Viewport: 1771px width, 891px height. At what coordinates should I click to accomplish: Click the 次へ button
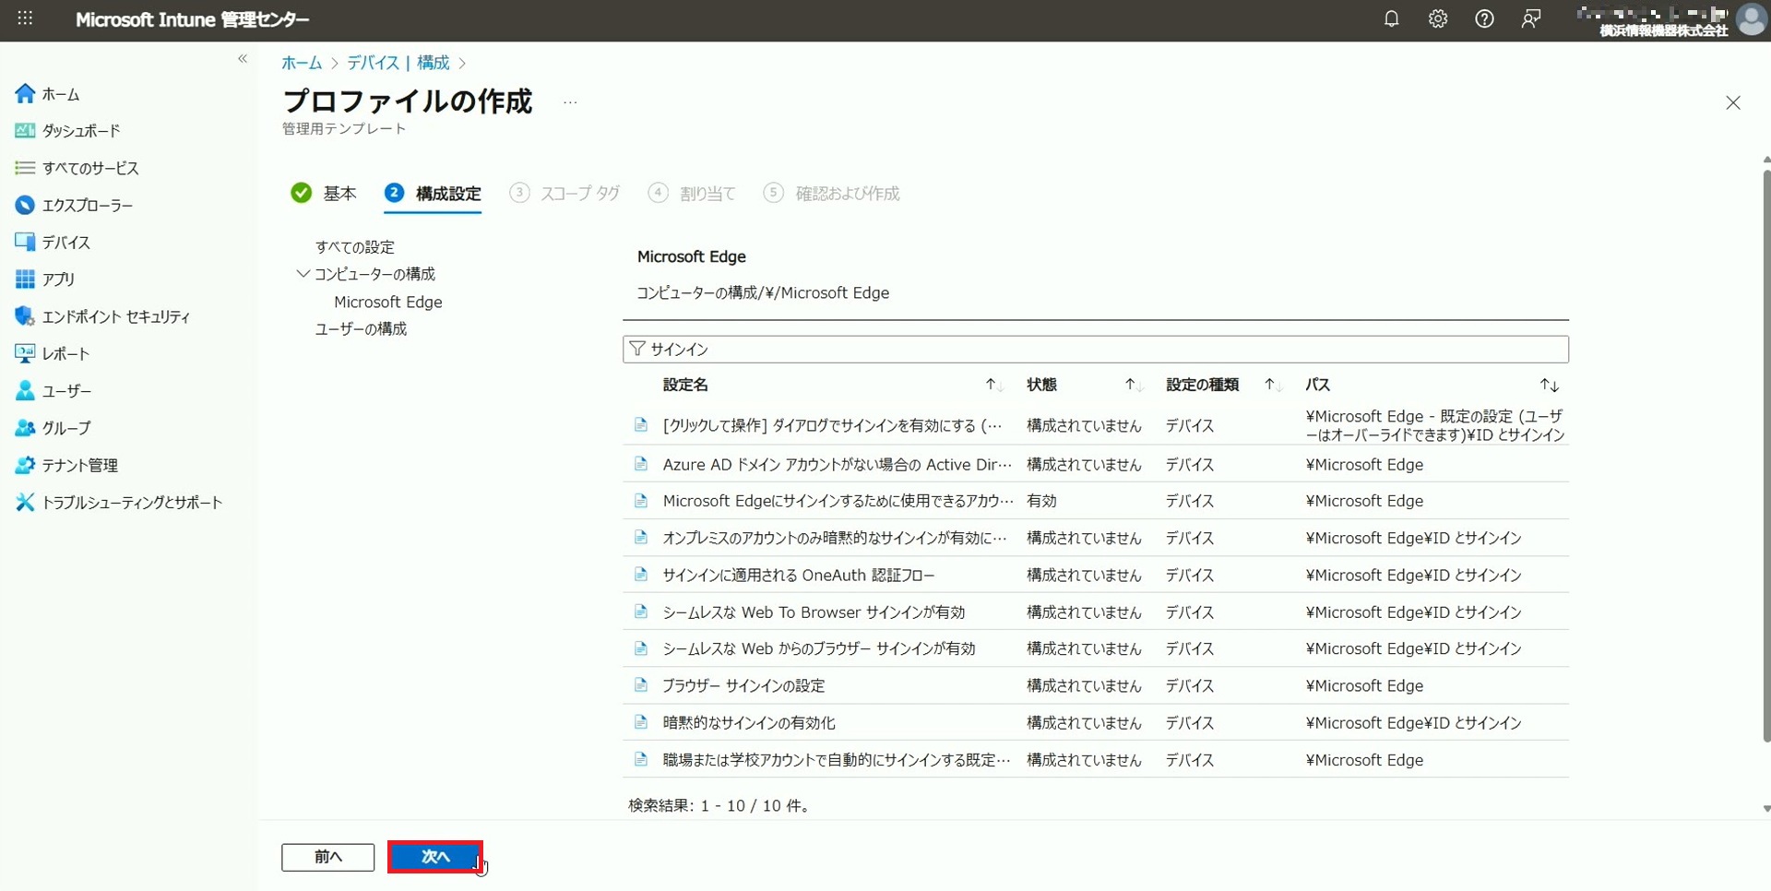pos(434,857)
